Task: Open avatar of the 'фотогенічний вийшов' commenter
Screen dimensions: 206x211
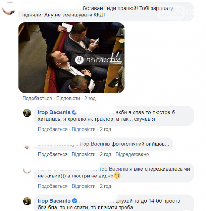Action: tap(27, 145)
